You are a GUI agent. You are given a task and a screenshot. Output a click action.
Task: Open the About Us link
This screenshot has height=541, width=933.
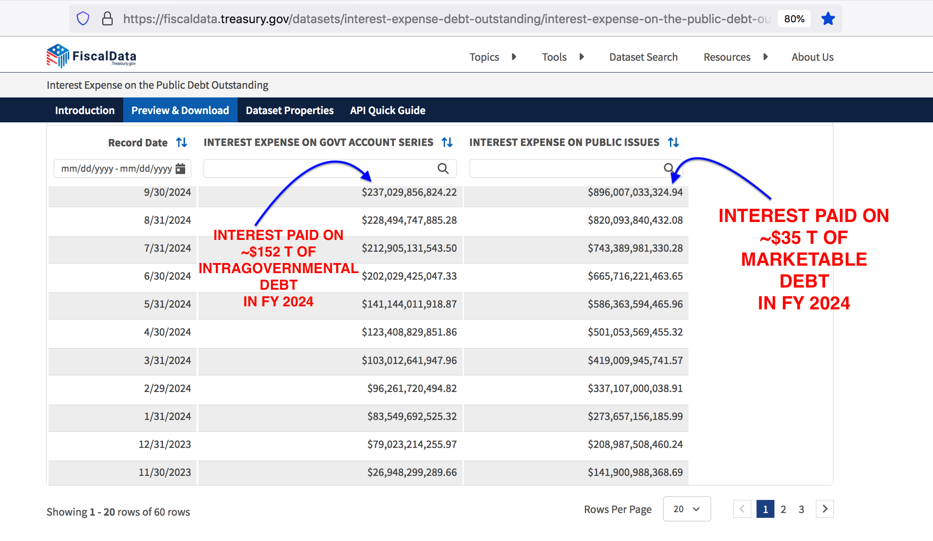[x=812, y=57]
